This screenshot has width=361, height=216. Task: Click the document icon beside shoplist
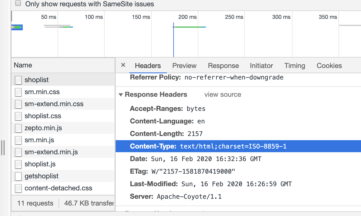point(18,80)
